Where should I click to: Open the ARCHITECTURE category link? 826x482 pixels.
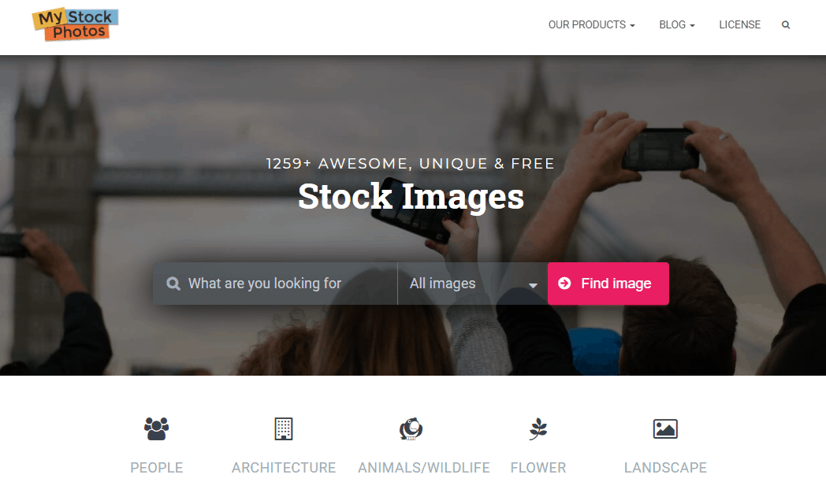click(284, 467)
